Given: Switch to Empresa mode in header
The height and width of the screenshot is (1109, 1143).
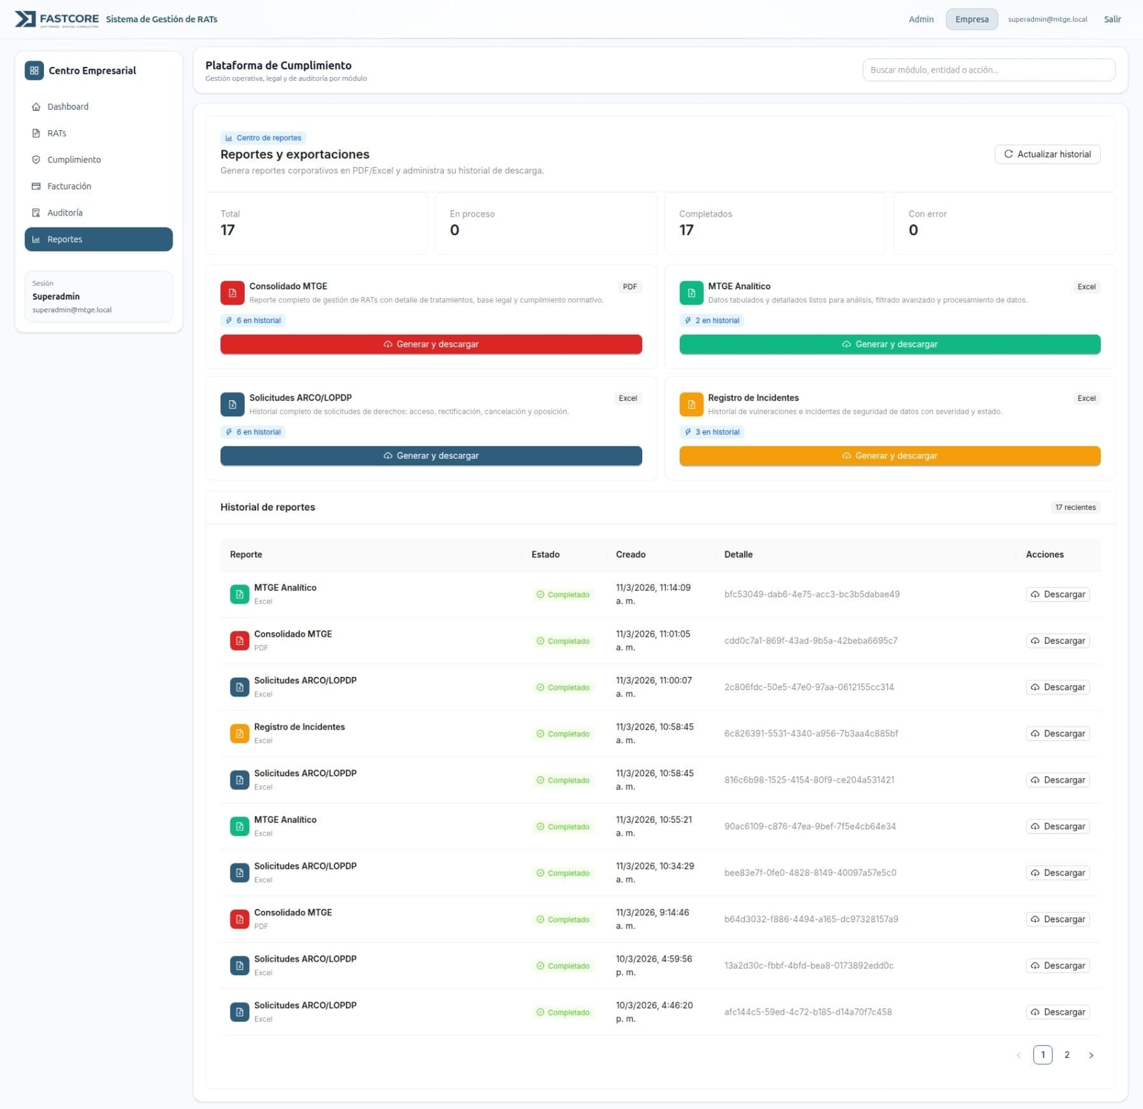Looking at the screenshot, I should tap(972, 19).
